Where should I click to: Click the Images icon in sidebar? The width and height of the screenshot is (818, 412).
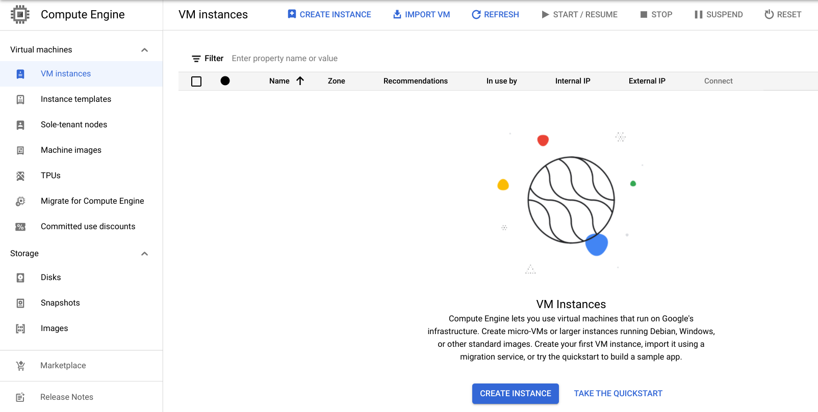(20, 328)
